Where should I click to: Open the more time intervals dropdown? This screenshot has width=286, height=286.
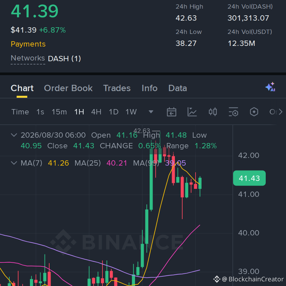tap(151, 112)
